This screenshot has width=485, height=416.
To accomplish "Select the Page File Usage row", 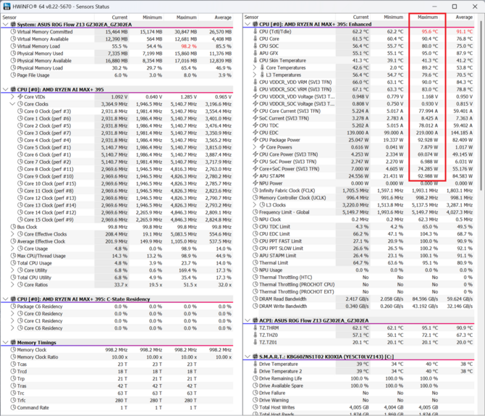I will [117, 75].
